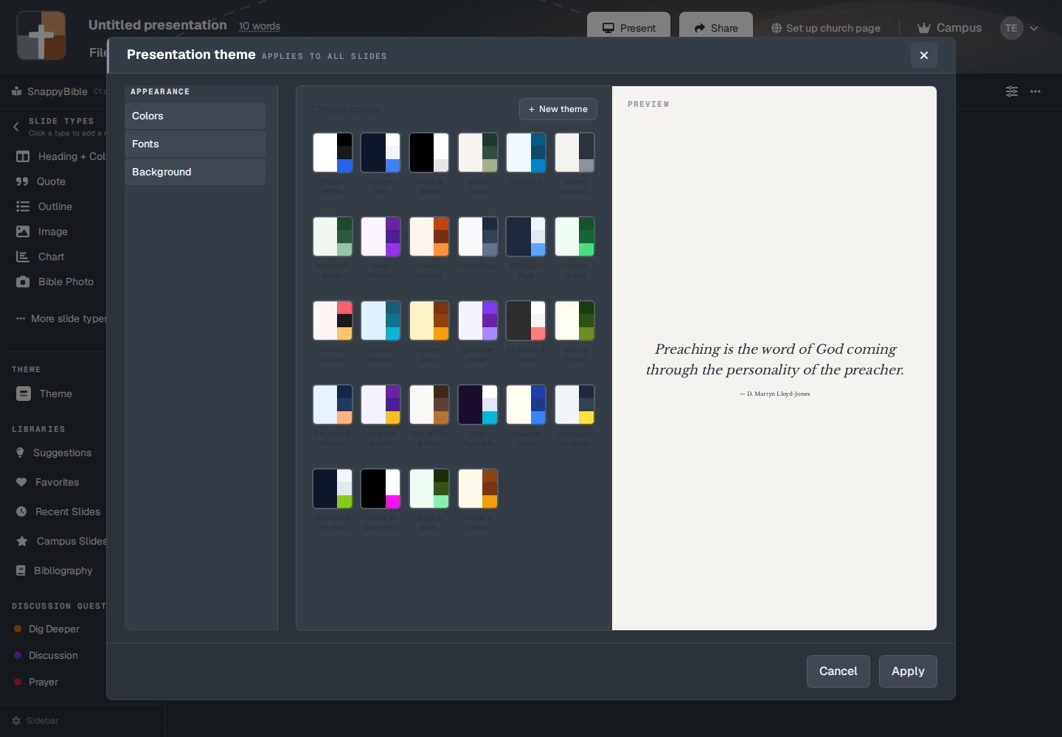The height and width of the screenshot is (737, 1062).
Task: Open the three-dots more menu
Action: click(x=1035, y=91)
